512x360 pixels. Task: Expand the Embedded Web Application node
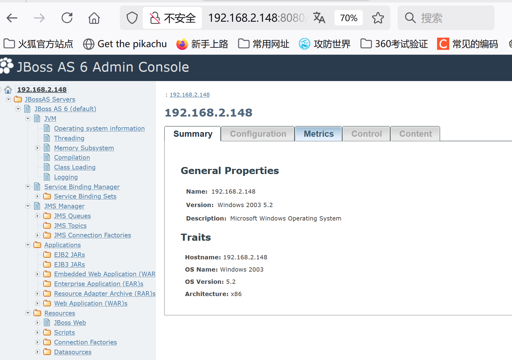point(38,274)
